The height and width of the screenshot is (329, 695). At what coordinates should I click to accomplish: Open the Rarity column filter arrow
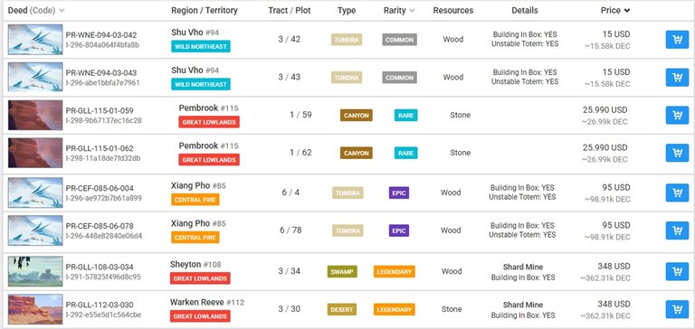pyautogui.click(x=413, y=11)
